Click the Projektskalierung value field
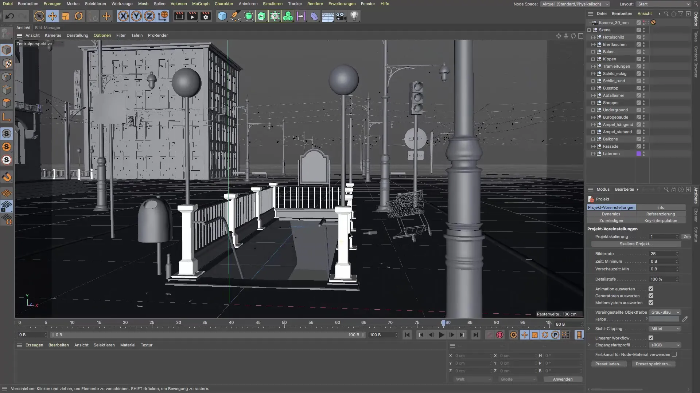The width and height of the screenshot is (700, 393). [664, 237]
